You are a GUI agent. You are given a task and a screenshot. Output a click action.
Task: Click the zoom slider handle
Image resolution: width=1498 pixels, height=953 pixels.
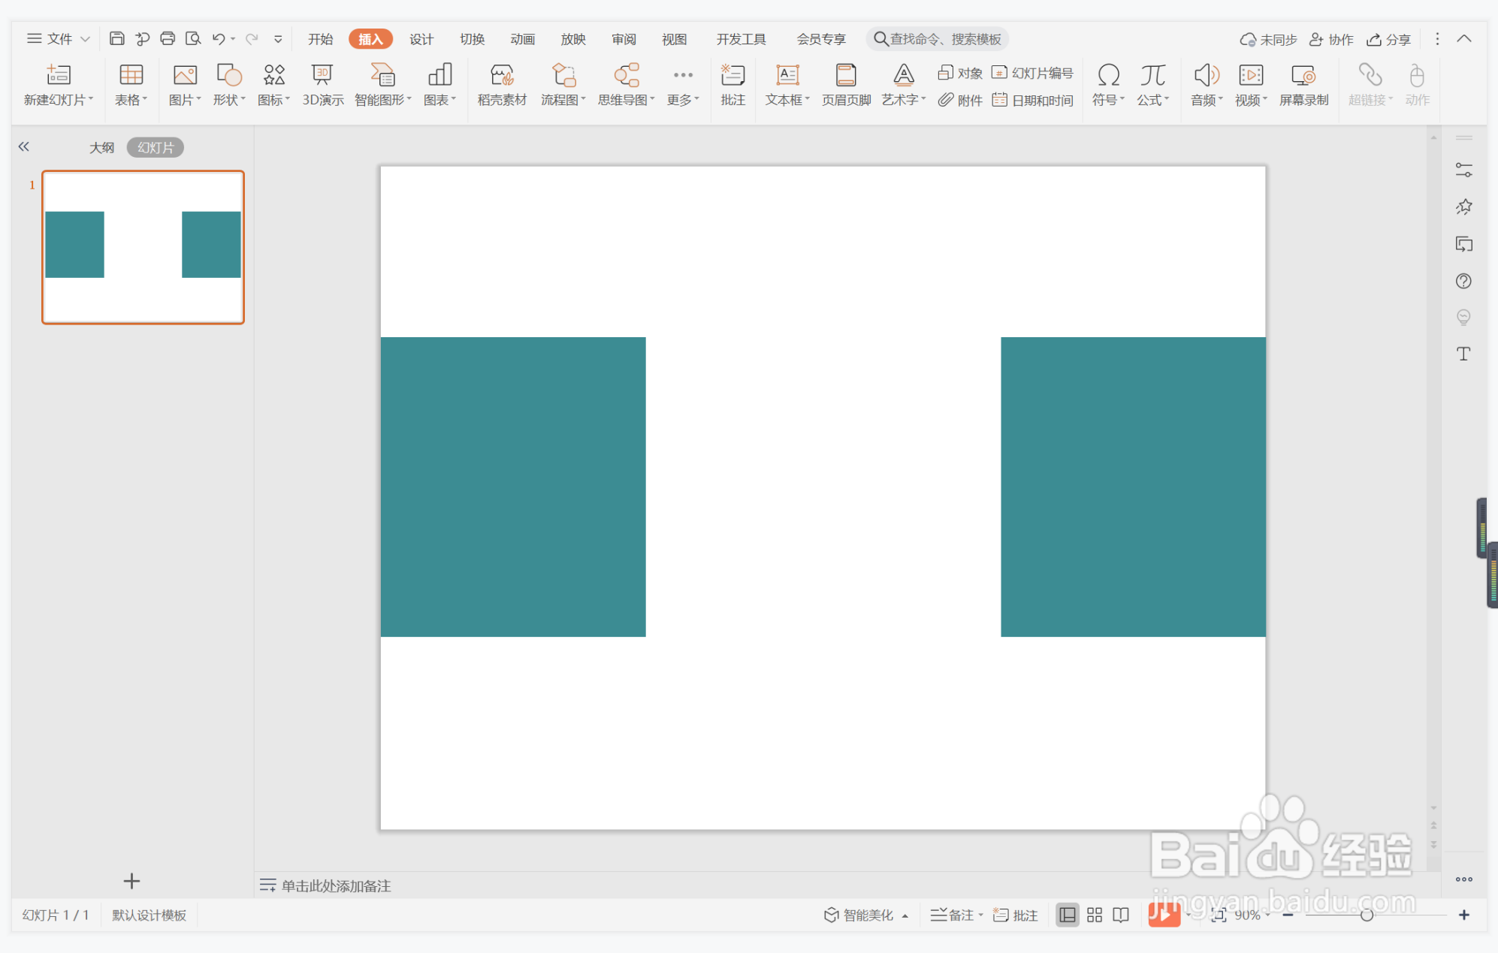1367,915
